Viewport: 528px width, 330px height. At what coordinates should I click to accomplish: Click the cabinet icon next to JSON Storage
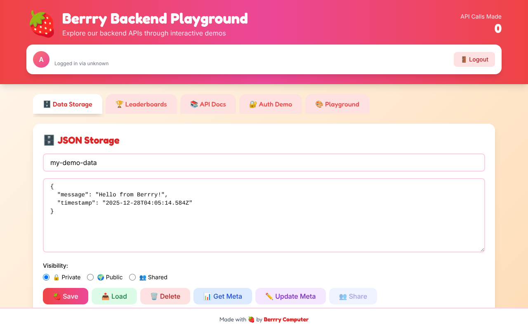[49, 140]
